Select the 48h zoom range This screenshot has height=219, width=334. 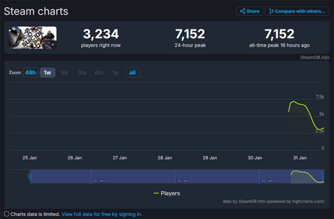pos(31,73)
